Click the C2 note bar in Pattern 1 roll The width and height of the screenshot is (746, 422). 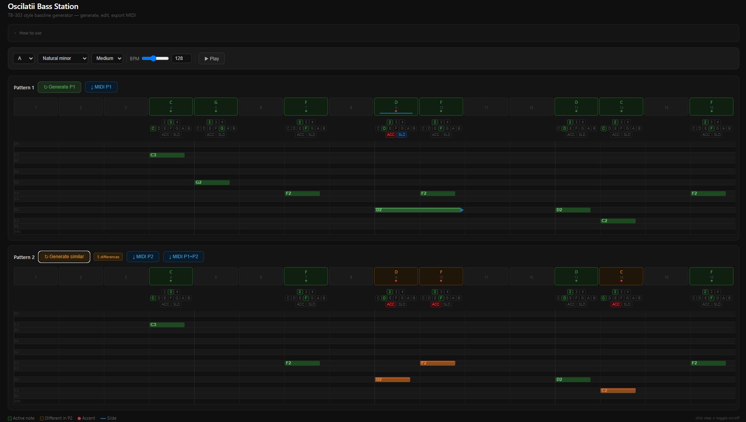tap(618, 221)
